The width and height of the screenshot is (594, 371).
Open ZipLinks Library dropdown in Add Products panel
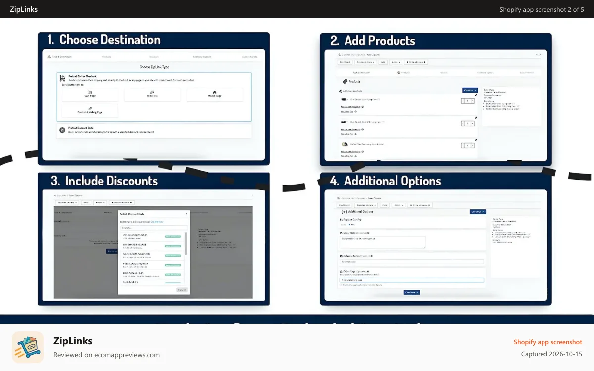point(366,62)
